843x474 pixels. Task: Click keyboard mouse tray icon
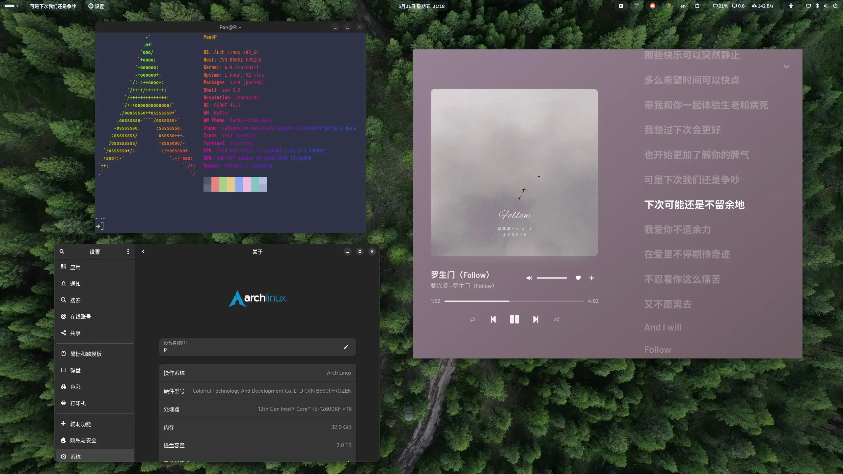click(x=637, y=6)
